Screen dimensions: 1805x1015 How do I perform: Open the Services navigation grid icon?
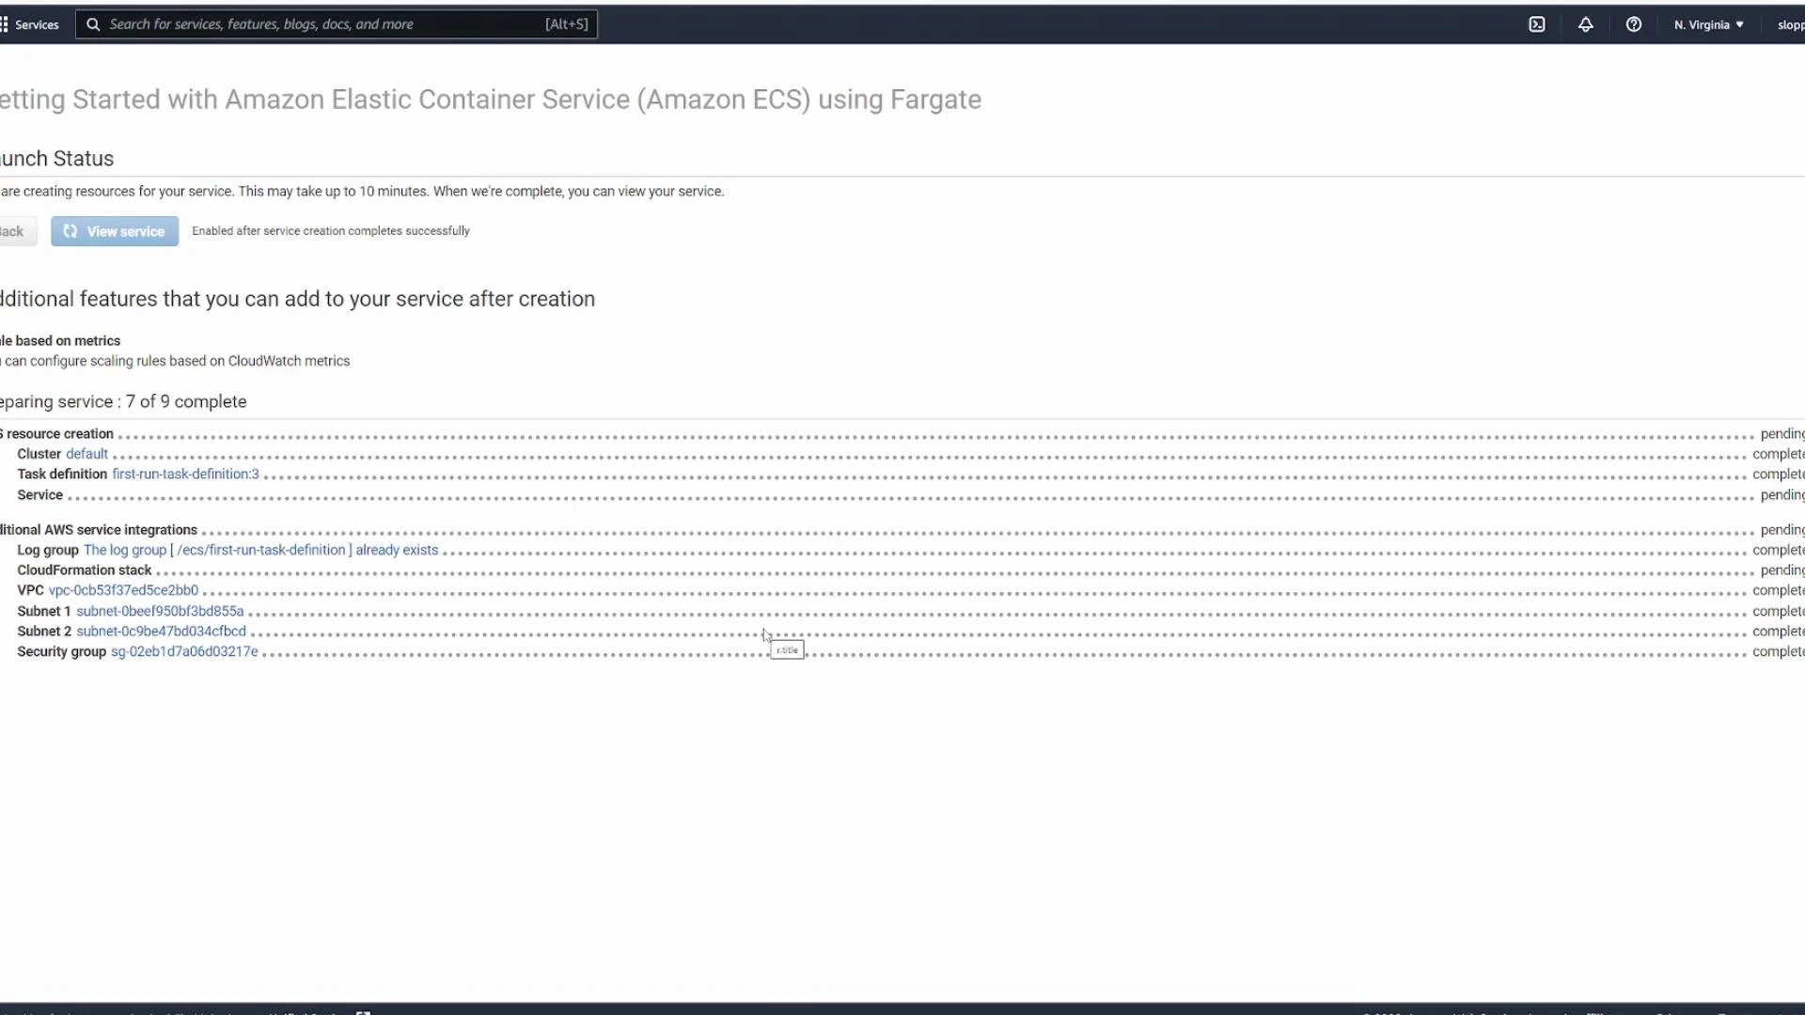(4, 23)
